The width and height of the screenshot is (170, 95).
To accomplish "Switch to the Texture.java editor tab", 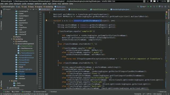I will click(60, 9).
